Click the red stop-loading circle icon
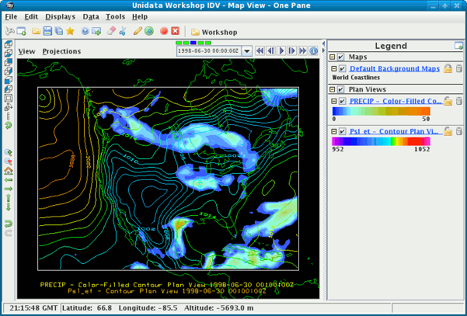The width and height of the screenshot is (467, 316). (163, 31)
